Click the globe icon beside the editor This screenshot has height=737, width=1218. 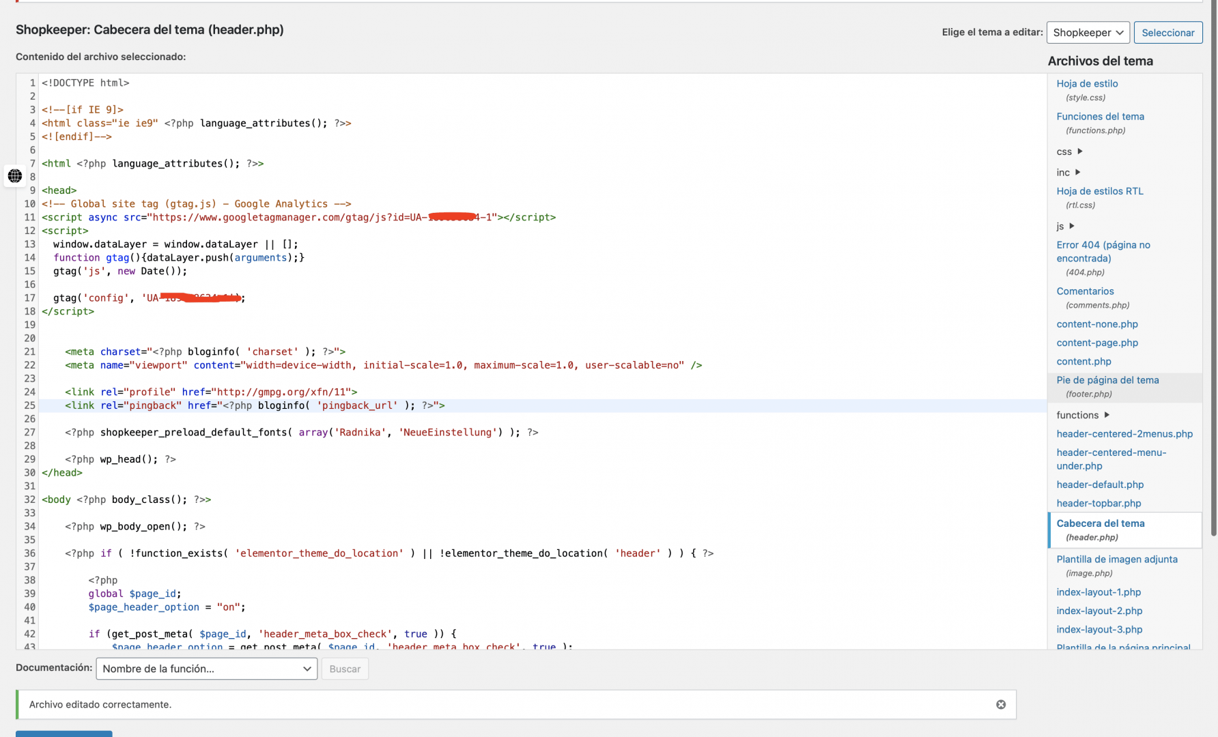tap(14, 176)
